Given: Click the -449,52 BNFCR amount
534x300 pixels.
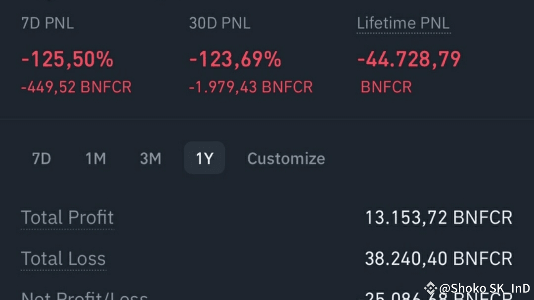Looking at the screenshot, I should click(x=76, y=87).
